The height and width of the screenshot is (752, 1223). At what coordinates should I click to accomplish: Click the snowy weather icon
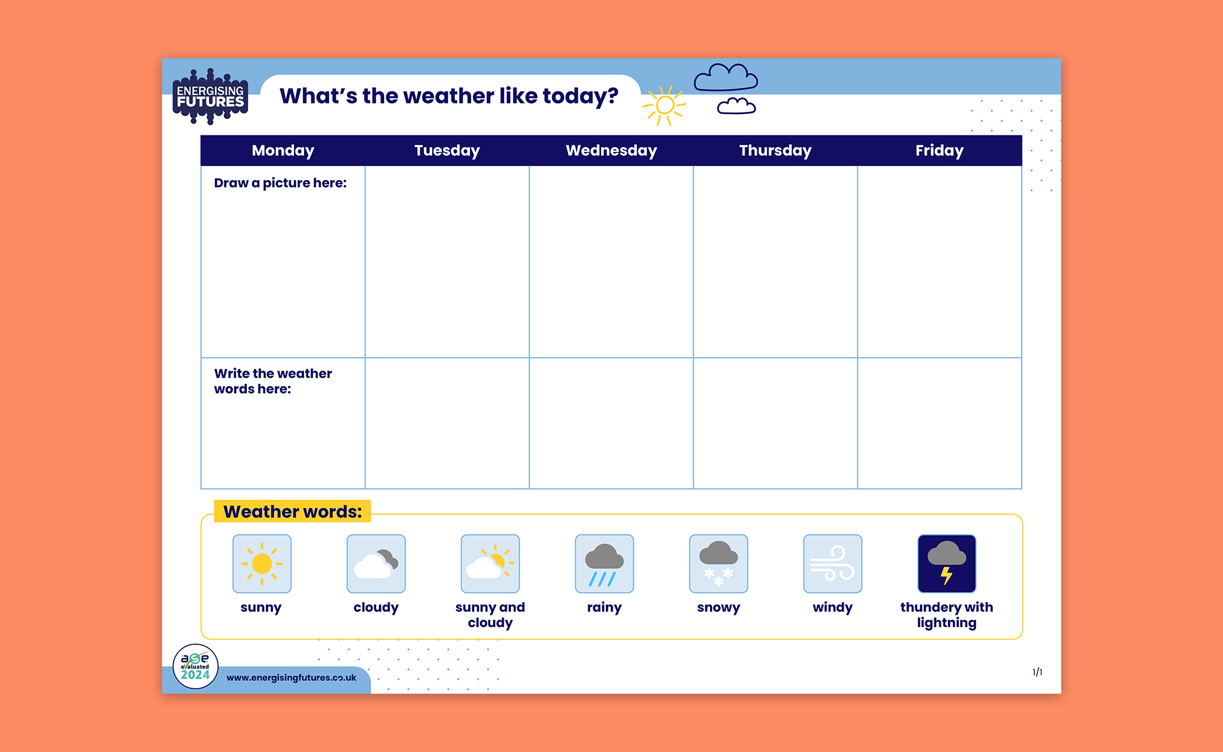718,563
